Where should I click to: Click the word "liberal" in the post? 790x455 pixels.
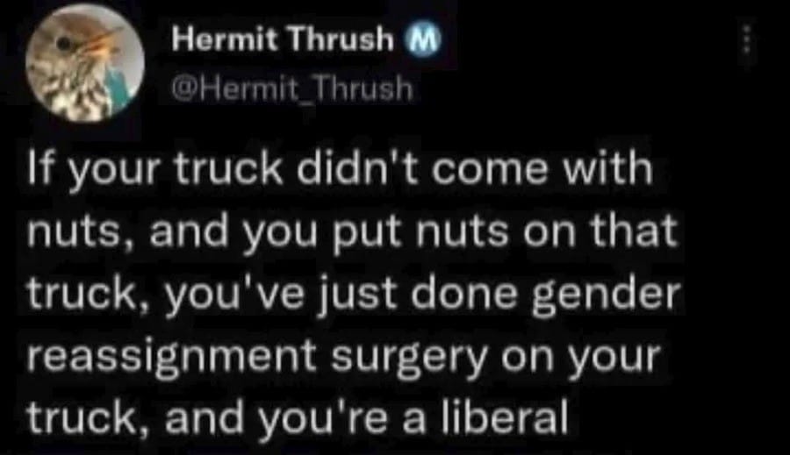point(505,416)
